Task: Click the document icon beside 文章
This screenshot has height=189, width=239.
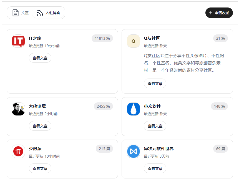Action: [15, 13]
